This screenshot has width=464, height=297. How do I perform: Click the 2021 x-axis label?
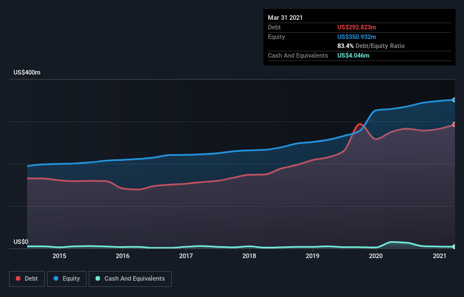tap(440, 256)
